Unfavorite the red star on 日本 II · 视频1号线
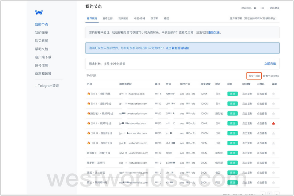Screen dimensions: 294x196 (x=273, y=123)
